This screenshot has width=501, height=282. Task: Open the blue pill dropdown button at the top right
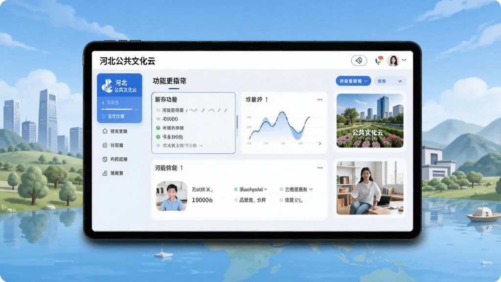click(353, 81)
